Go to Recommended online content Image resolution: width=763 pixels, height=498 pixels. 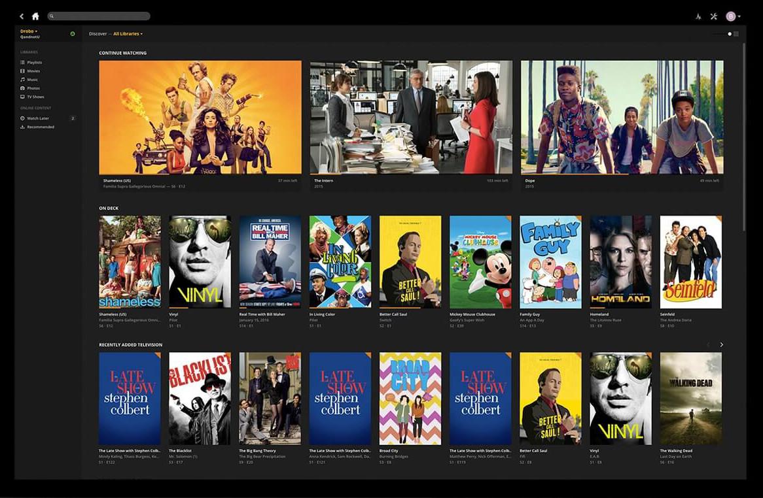point(40,127)
